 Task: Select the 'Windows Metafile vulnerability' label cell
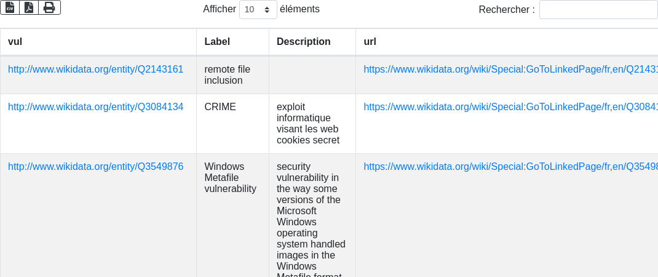[230, 178]
